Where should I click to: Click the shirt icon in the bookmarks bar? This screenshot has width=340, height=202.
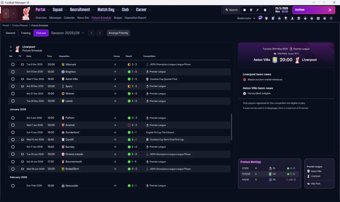coord(266,18)
